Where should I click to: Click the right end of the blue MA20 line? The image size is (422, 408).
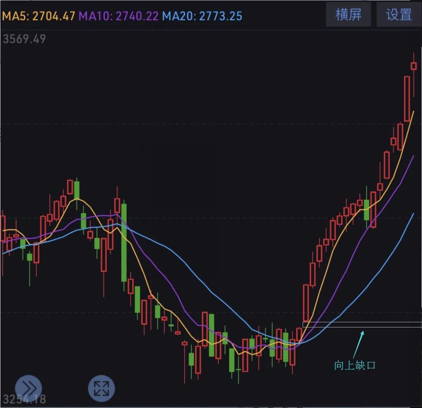(x=412, y=214)
